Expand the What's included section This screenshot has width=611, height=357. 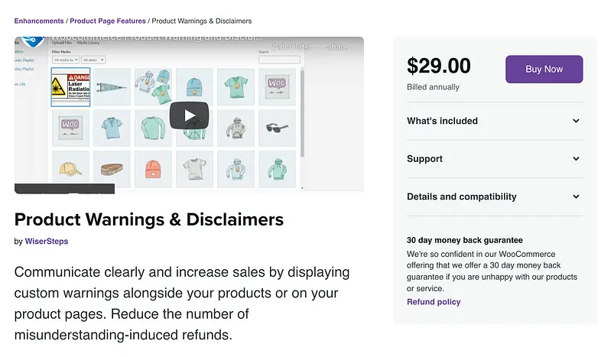coord(494,121)
